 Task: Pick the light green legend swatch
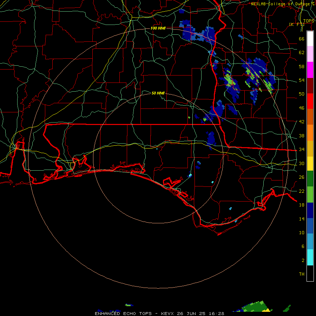click(310, 195)
